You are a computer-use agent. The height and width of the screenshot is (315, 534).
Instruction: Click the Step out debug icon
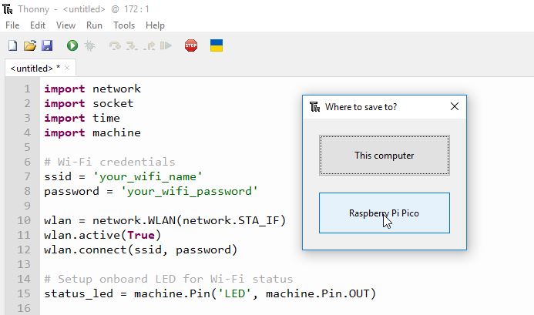[149, 45]
